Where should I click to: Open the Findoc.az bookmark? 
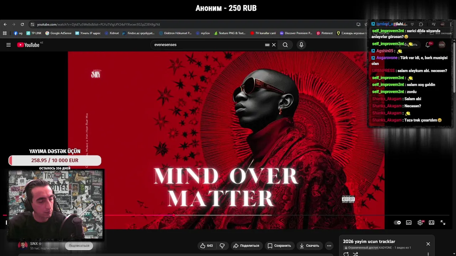[139, 33]
